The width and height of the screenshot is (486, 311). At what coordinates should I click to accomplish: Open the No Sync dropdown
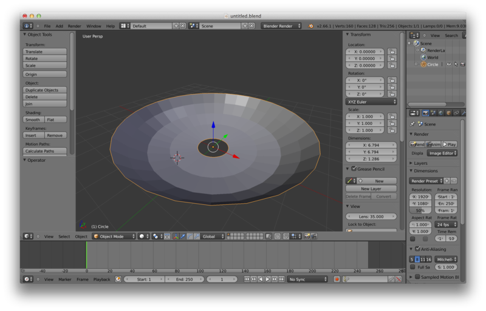[307, 279]
